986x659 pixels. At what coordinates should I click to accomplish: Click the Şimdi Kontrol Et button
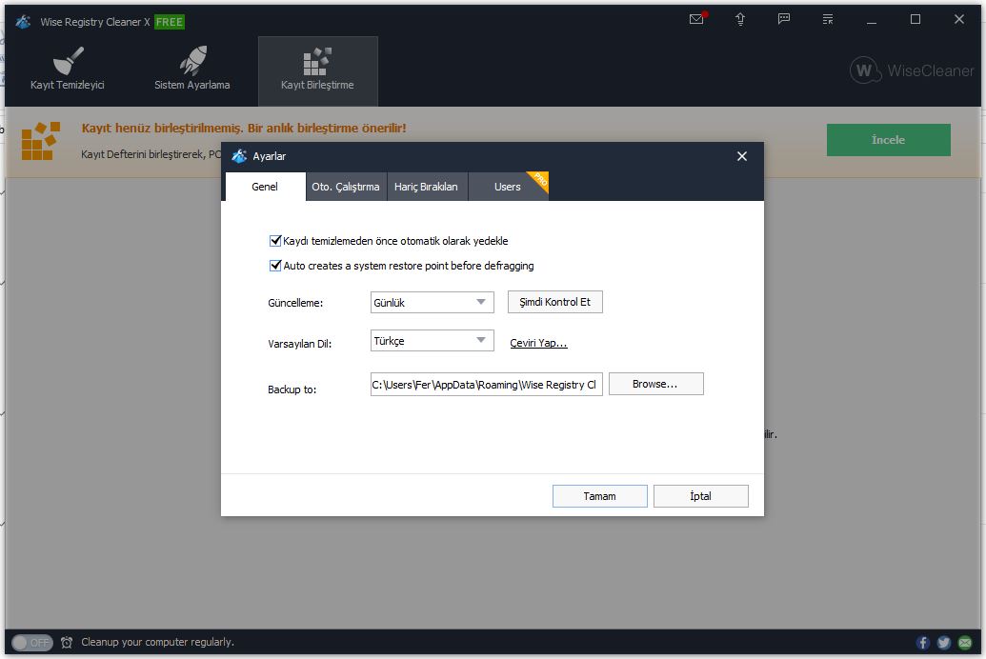pyautogui.click(x=555, y=302)
